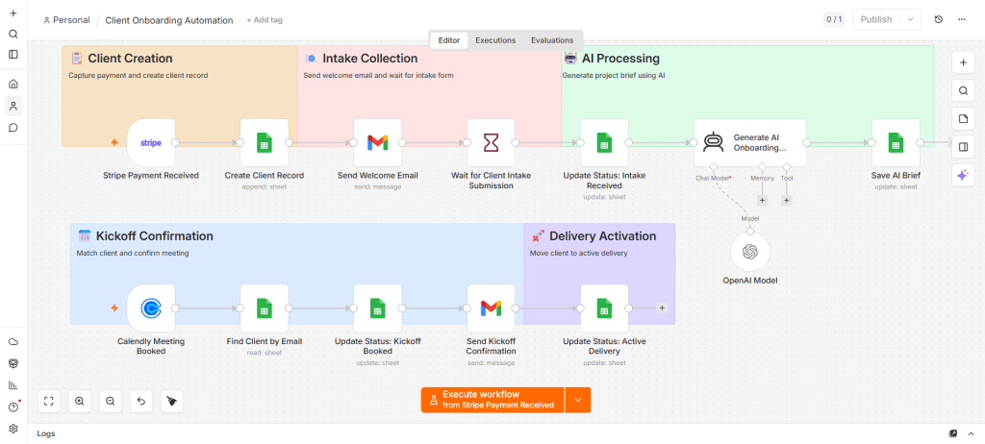Click the tidy up workflow broom button

(172, 401)
